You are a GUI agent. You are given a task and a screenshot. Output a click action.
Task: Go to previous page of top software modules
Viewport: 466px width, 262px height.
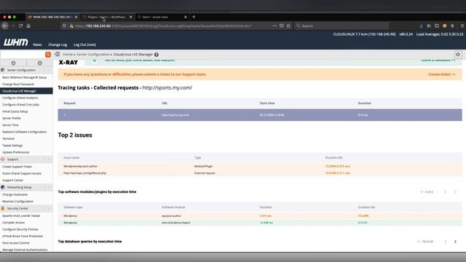click(446, 192)
